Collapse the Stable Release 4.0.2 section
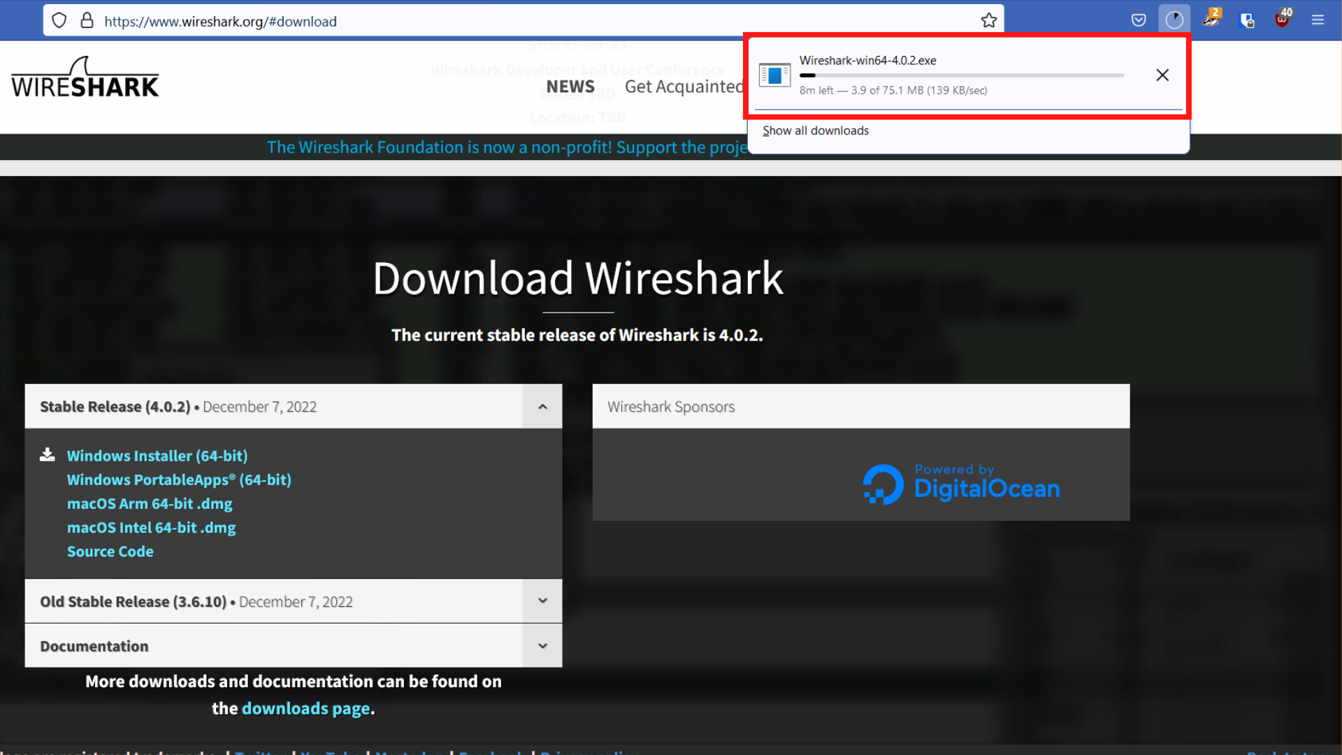 pos(542,406)
